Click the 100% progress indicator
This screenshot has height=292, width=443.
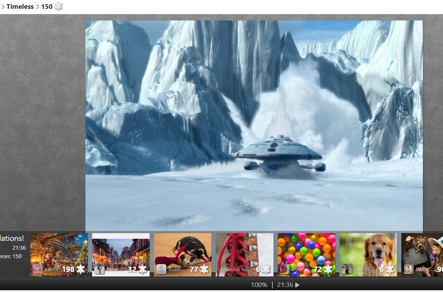tap(259, 285)
